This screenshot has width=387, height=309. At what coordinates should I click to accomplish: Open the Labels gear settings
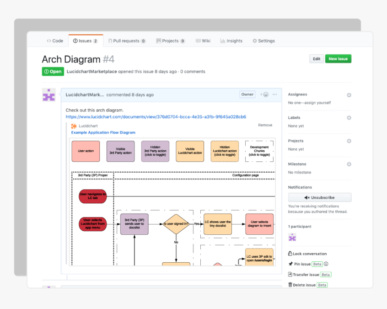click(349, 118)
